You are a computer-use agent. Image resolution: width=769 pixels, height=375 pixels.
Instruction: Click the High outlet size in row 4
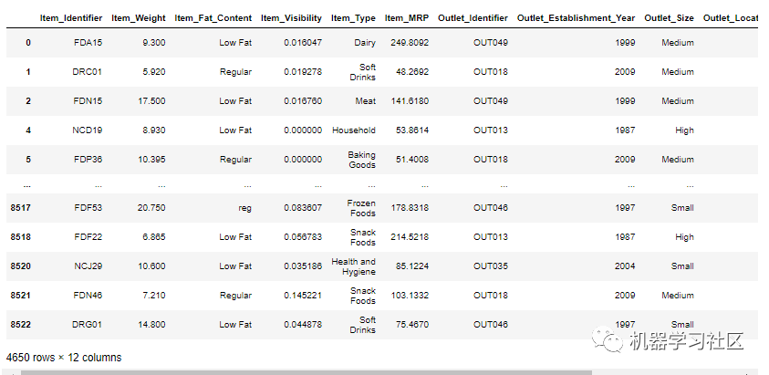(684, 130)
